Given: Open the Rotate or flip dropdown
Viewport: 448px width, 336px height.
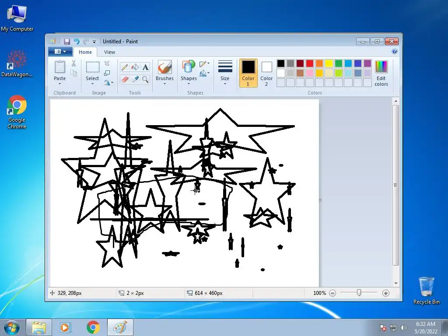Looking at the screenshot, I should coord(108,83).
